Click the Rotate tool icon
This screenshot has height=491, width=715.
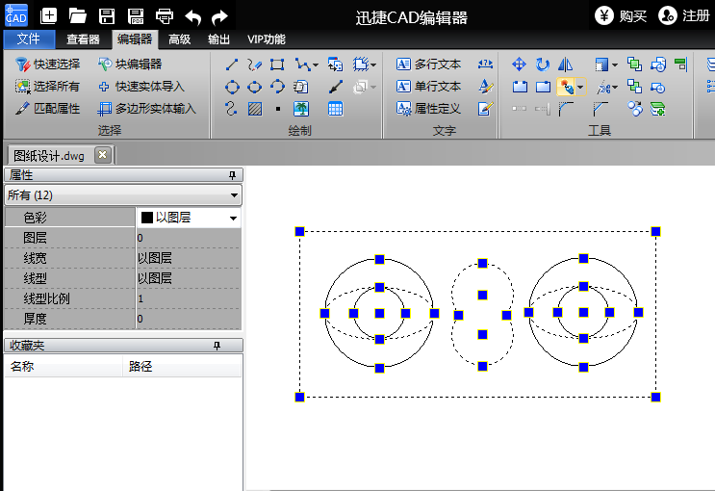point(543,65)
